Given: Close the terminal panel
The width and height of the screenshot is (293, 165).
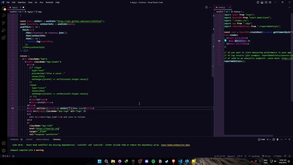Looking at the screenshot, I should pyautogui.click(x=289, y=139).
